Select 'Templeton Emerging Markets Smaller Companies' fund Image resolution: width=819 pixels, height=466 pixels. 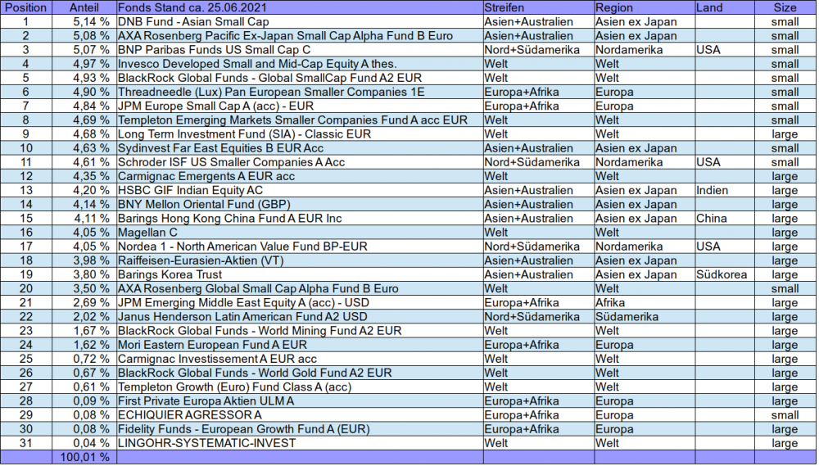[x=300, y=120]
